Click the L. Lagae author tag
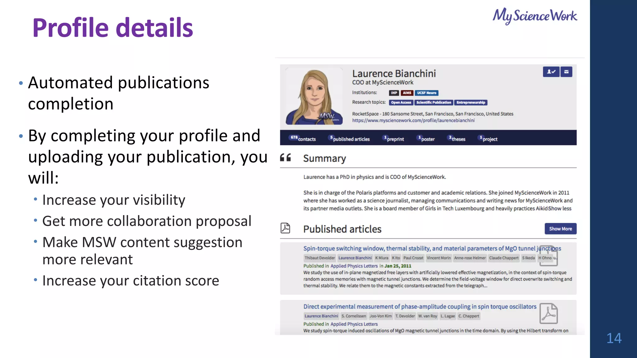 click(x=448, y=316)
